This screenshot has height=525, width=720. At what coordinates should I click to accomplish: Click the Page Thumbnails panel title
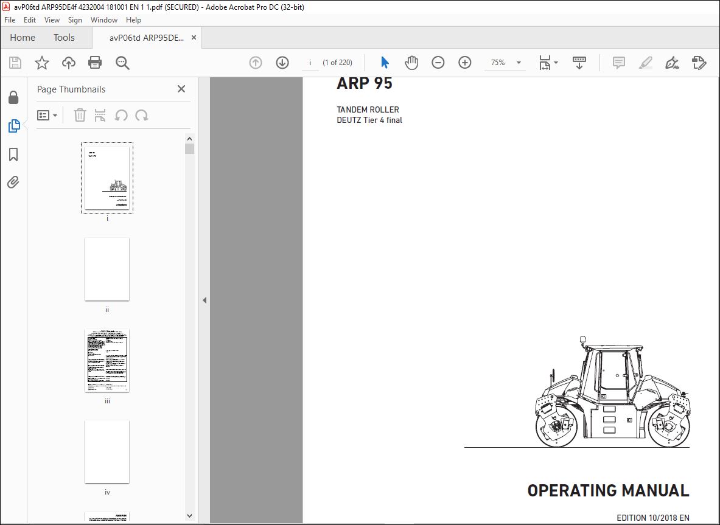click(x=71, y=89)
